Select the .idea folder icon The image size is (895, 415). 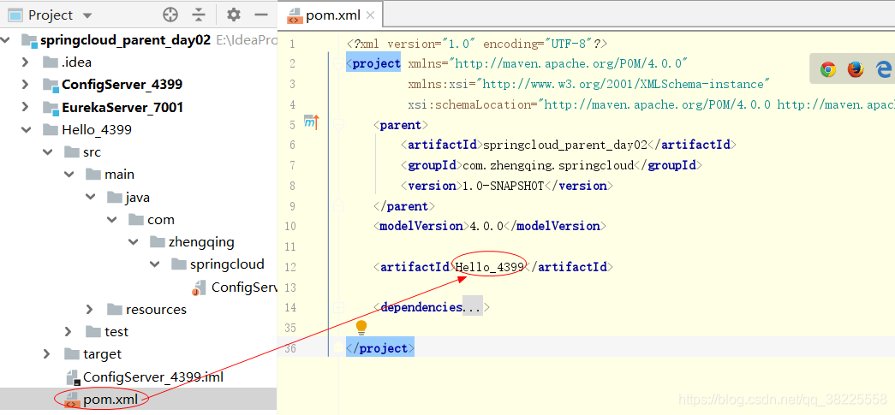51,62
